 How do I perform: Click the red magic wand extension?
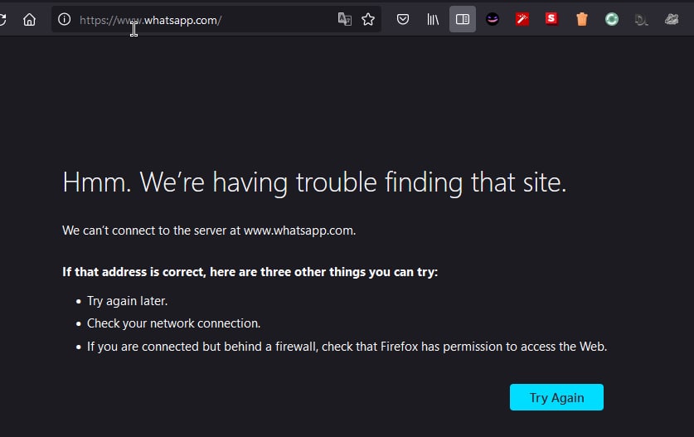[x=522, y=19]
